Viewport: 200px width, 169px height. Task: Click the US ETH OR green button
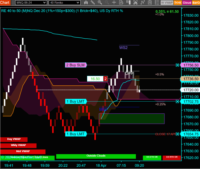tap(152, 158)
